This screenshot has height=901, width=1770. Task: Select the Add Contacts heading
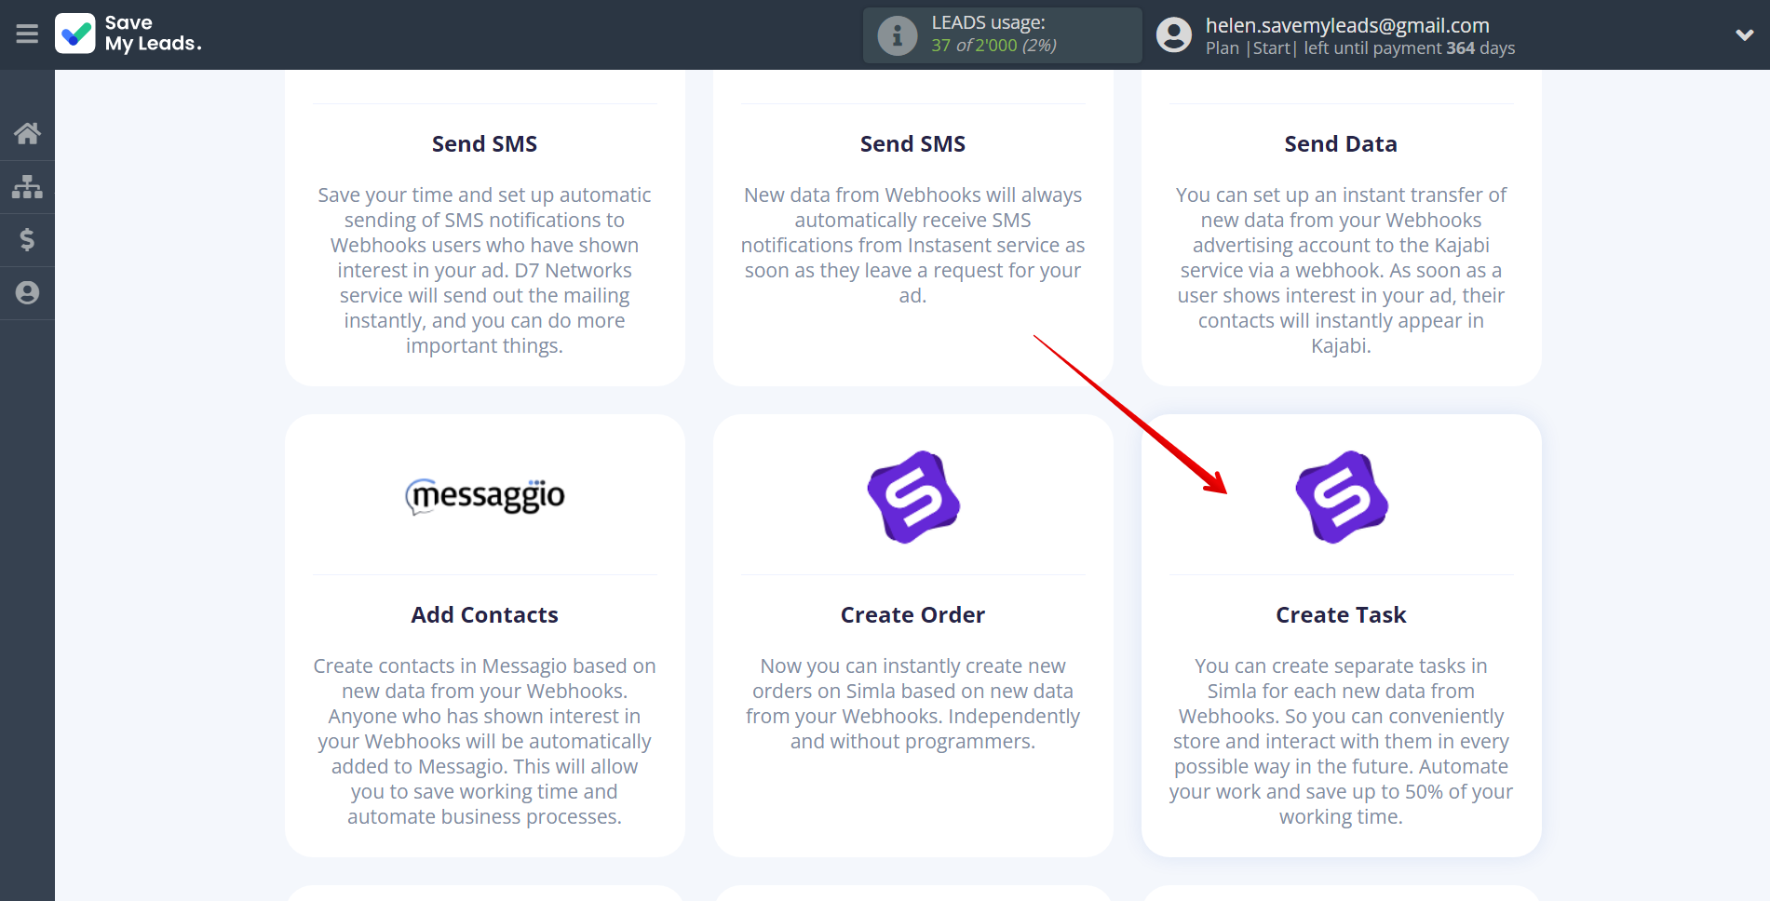point(485,615)
